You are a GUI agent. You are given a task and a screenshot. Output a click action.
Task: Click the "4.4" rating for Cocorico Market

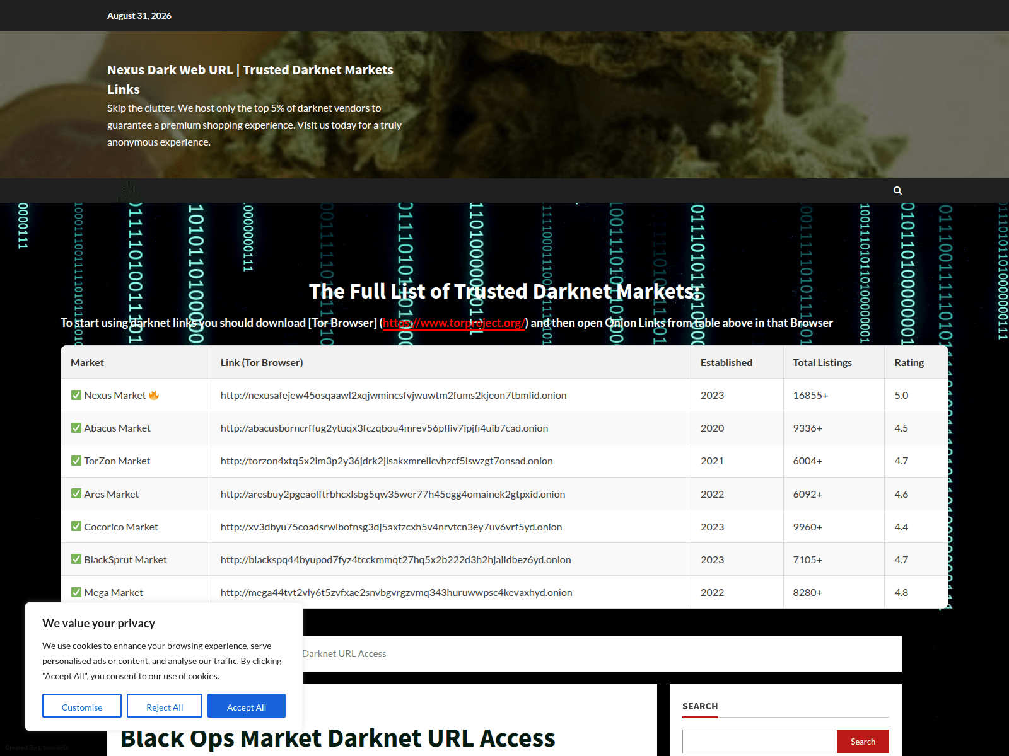point(901,527)
